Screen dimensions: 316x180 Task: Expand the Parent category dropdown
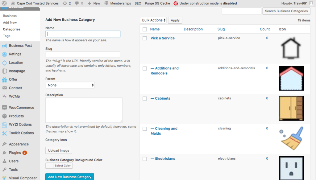tap(70, 85)
